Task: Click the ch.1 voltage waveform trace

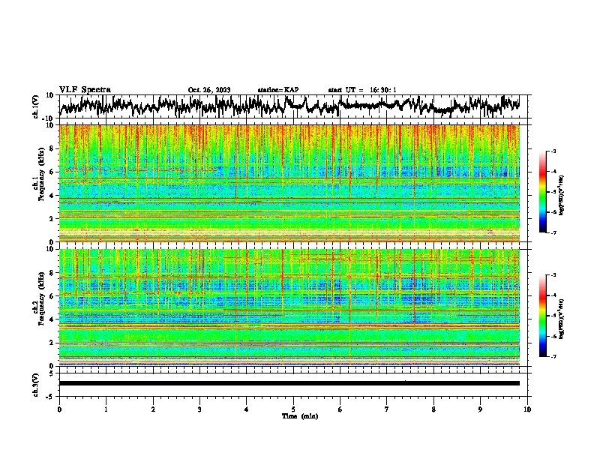Action: [289, 106]
